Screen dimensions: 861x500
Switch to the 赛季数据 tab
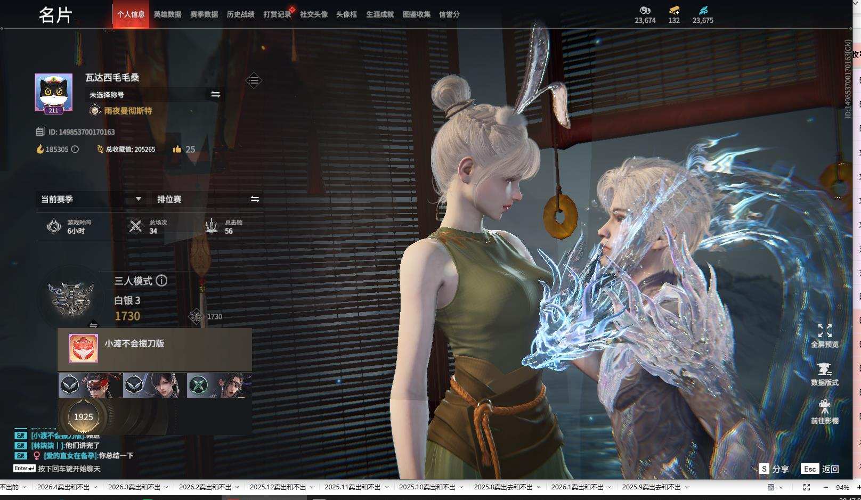[204, 14]
